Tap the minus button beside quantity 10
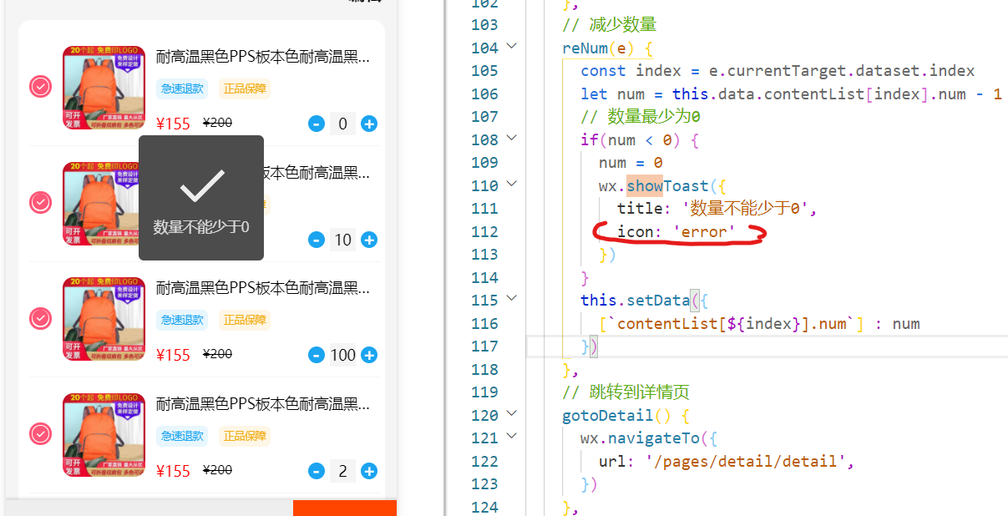This screenshot has height=516, width=1008. coord(317,240)
